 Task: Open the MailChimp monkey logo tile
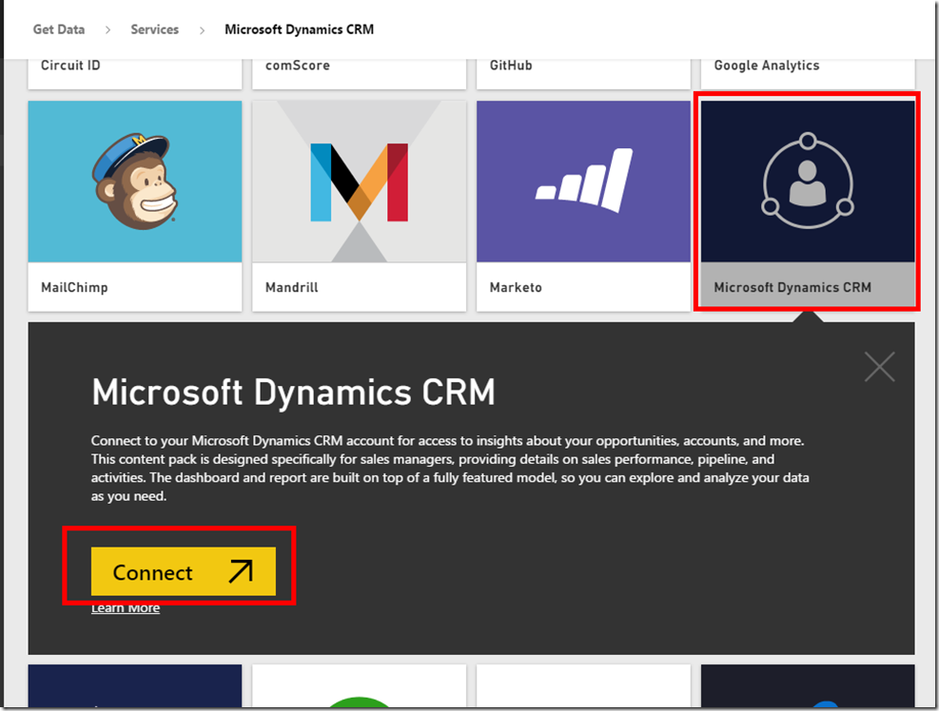(x=135, y=182)
